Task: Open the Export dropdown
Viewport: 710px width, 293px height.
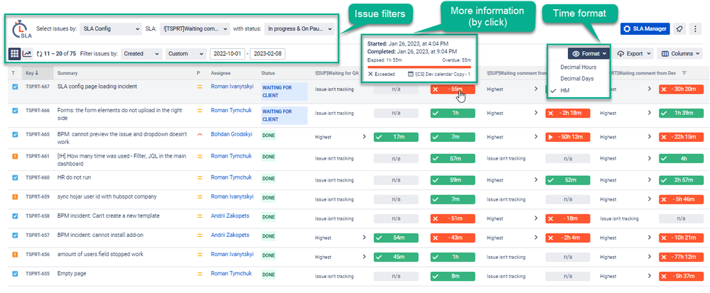Action: click(633, 53)
